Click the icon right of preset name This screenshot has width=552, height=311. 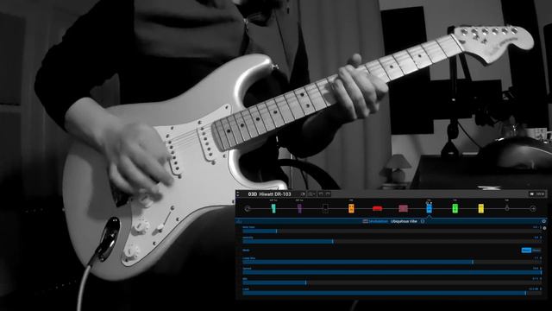coord(303,194)
